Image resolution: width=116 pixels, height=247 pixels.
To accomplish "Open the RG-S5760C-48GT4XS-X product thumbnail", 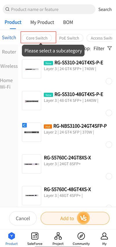I will click(32, 195).
